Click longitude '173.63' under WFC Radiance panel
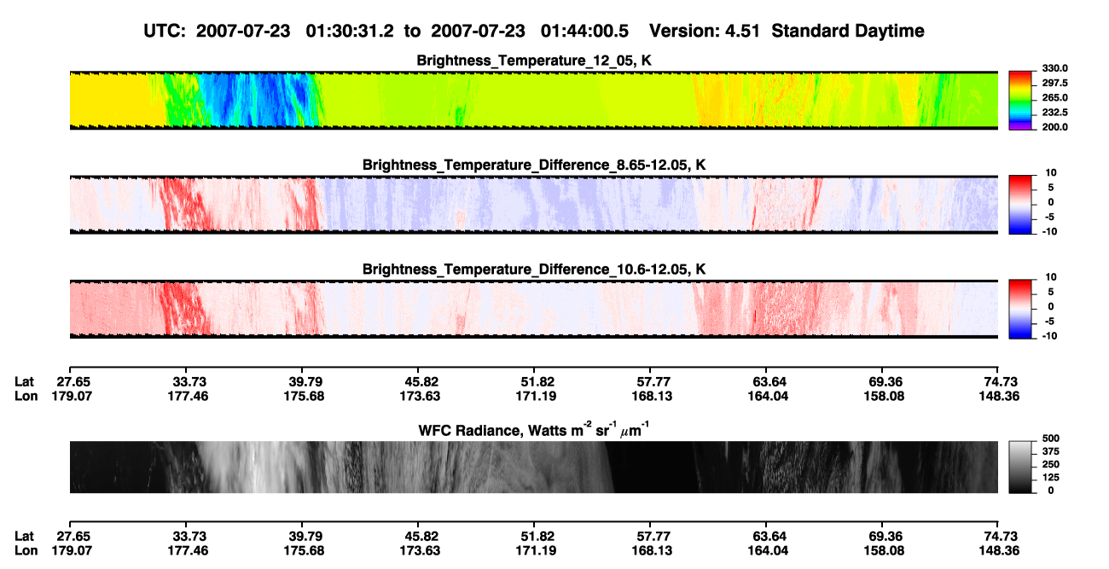The height and width of the screenshot is (569, 1109). coord(420,550)
